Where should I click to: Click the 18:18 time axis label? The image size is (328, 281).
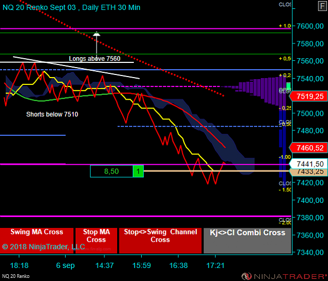19,266
